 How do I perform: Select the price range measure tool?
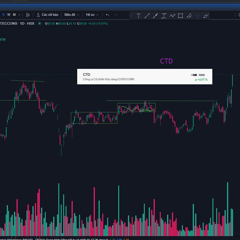(x=164, y=16)
